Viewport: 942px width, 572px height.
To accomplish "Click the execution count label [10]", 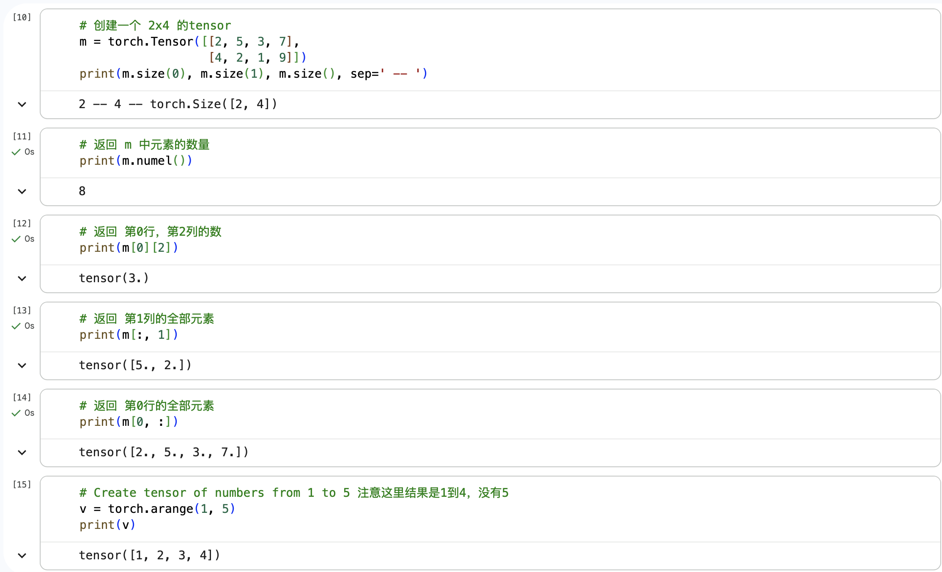I will pyautogui.click(x=22, y=17).
